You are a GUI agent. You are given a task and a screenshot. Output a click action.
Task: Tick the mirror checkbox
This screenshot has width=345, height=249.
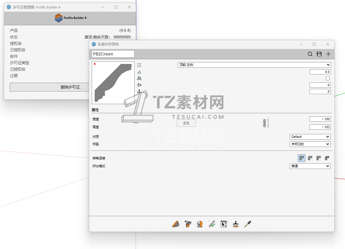(328, 78)
